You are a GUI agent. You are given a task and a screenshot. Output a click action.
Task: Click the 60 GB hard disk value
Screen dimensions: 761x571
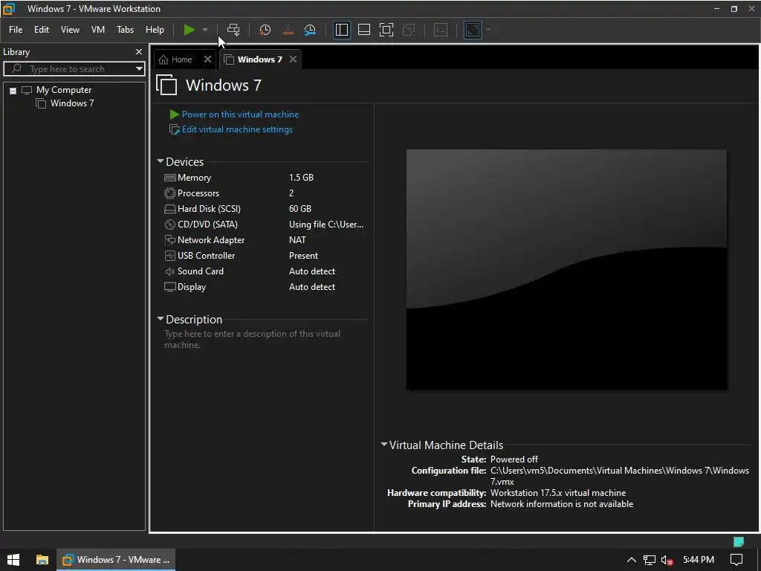pos(300,208)
